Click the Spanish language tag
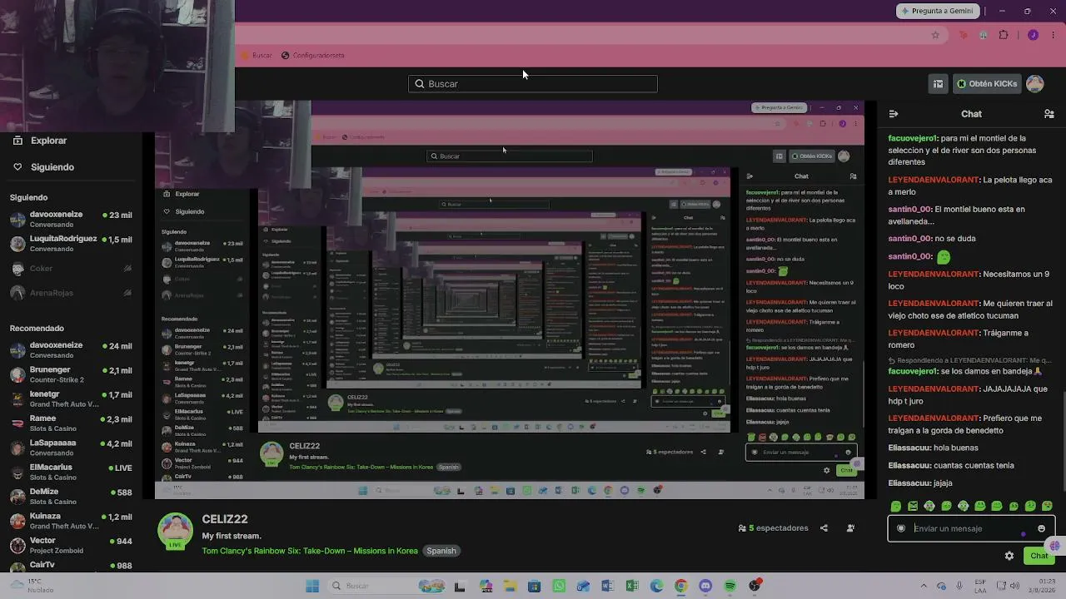The width and height of the screenshot is (1066, 599). (441, 551)
